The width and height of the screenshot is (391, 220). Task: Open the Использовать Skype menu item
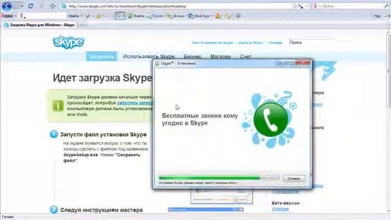[x=149, y=57]
